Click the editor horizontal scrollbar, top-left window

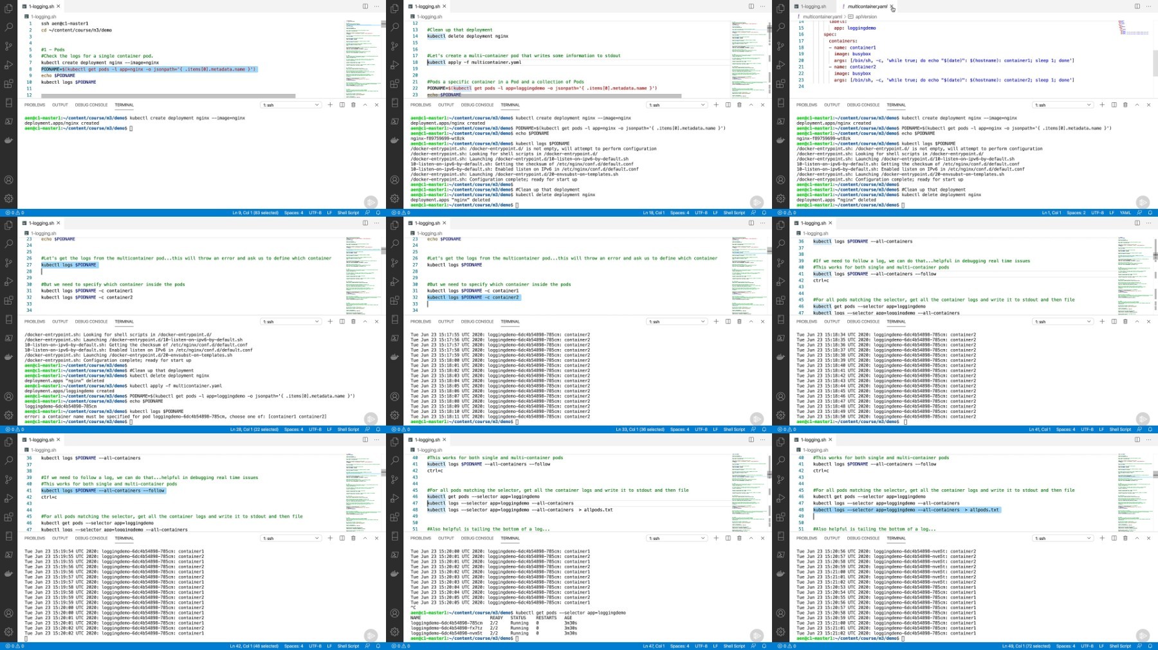[167, 96]
